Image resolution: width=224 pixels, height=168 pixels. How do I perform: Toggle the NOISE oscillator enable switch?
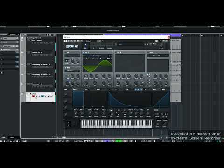coord(66,68)
